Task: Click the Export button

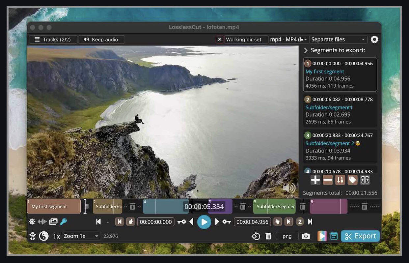Action: (360, 236)
